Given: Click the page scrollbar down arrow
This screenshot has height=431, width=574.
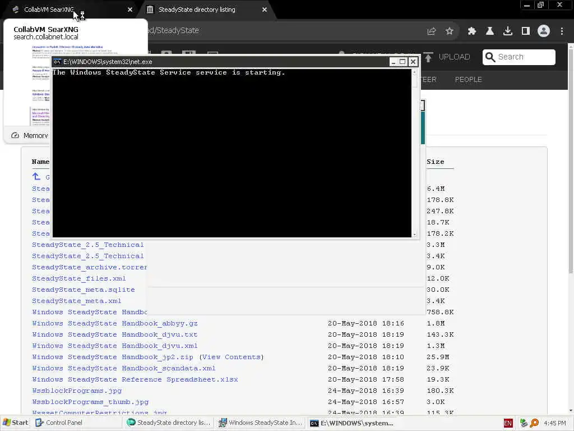Looking at the screenshot, I should 571,411.
